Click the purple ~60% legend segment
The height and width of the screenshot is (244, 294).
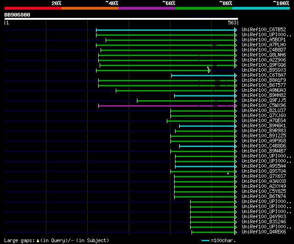coord(147,8)
